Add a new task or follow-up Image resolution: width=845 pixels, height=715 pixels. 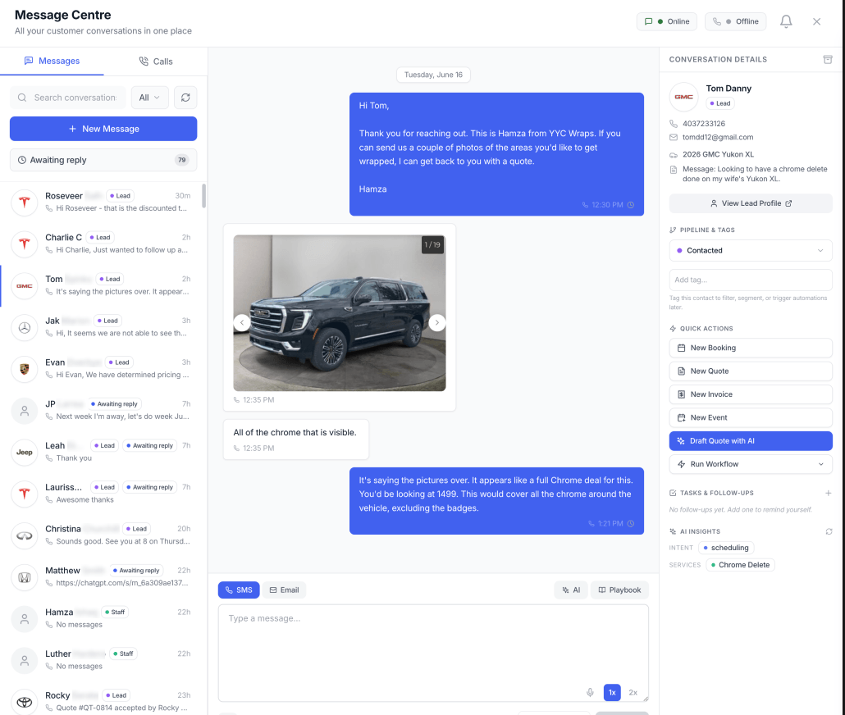tap(829, 493)
